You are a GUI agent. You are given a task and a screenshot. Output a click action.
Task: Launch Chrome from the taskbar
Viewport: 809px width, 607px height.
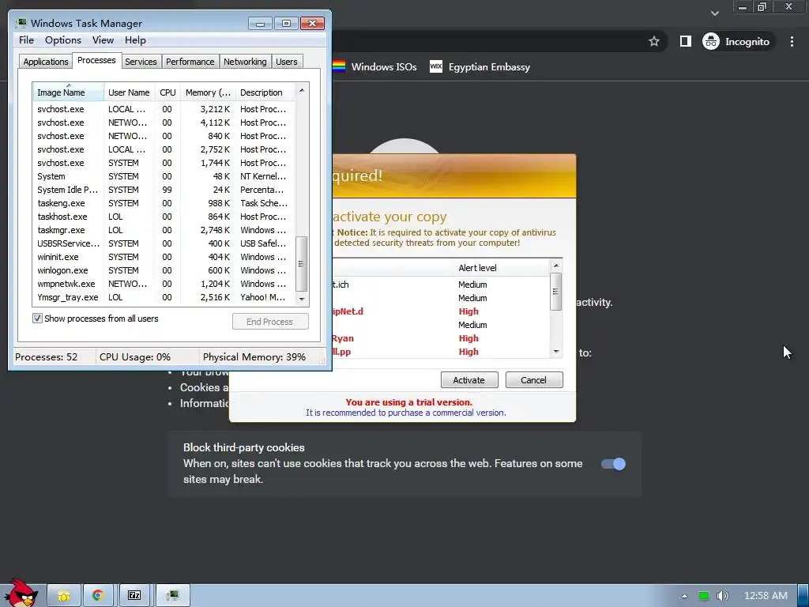(x=97, y=596)
